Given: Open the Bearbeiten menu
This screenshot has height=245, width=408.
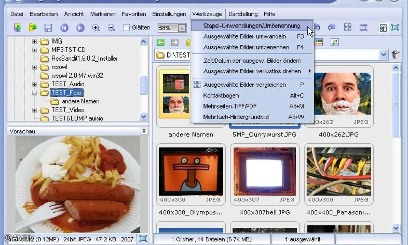Looking at the screenshot, I should 44,14.
